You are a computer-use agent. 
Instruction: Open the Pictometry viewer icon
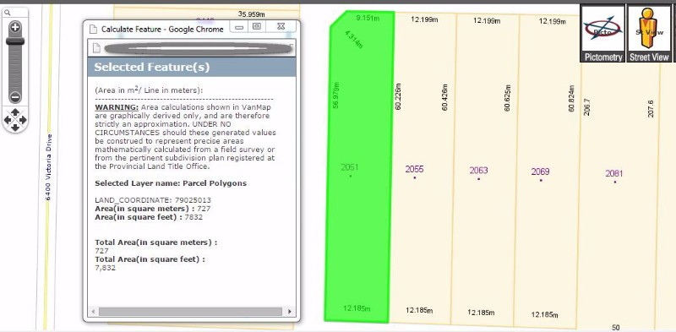(x=602, y=34)
